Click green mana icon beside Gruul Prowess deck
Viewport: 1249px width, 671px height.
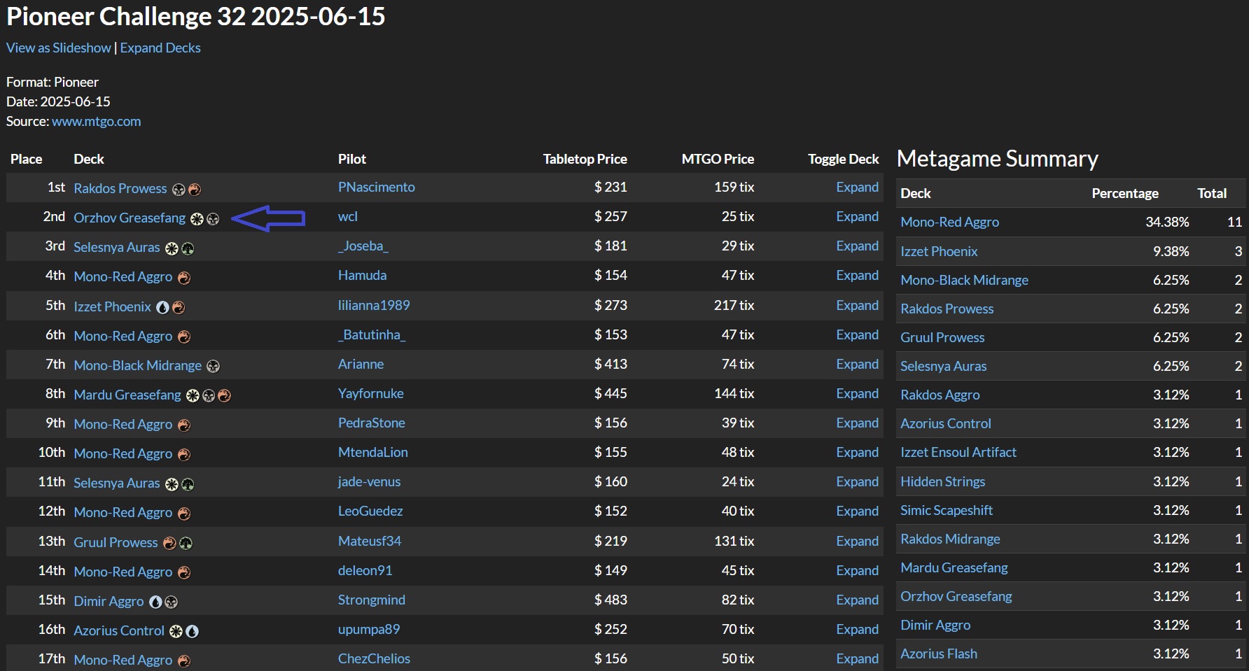[186, 543]
